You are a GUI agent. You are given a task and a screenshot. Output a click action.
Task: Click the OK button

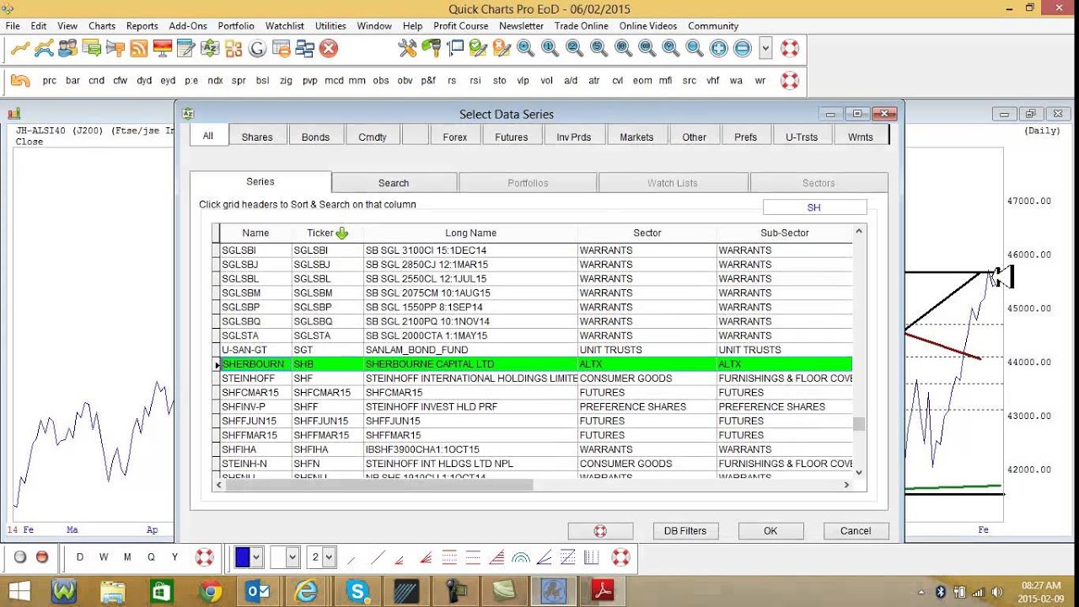(770, 531)
